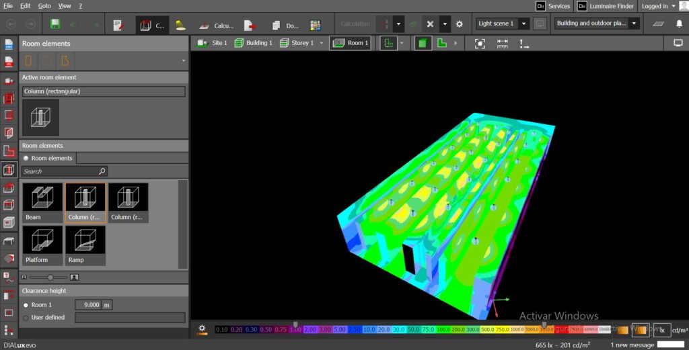Click the false color settings sun icon
The image size is (689, 350).
tap(202, 329)
